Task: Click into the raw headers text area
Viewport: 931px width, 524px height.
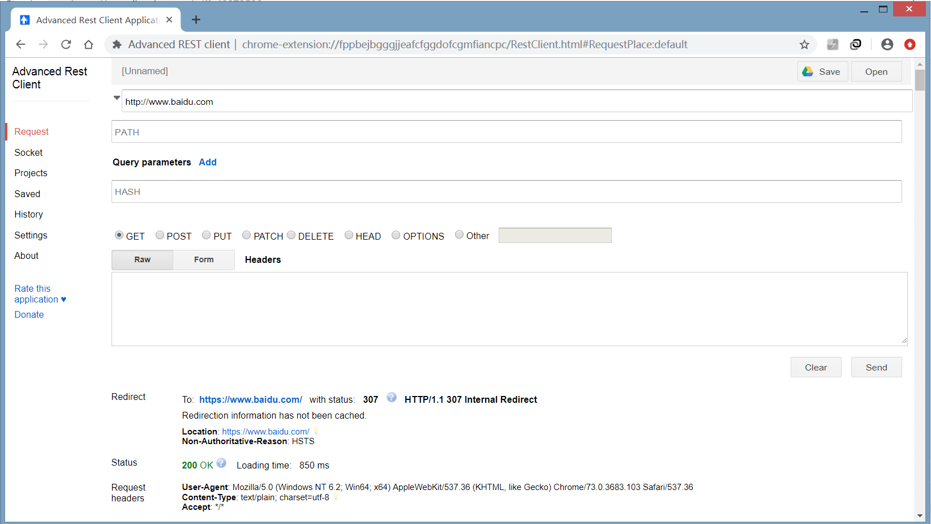Action: coord(509,309)
